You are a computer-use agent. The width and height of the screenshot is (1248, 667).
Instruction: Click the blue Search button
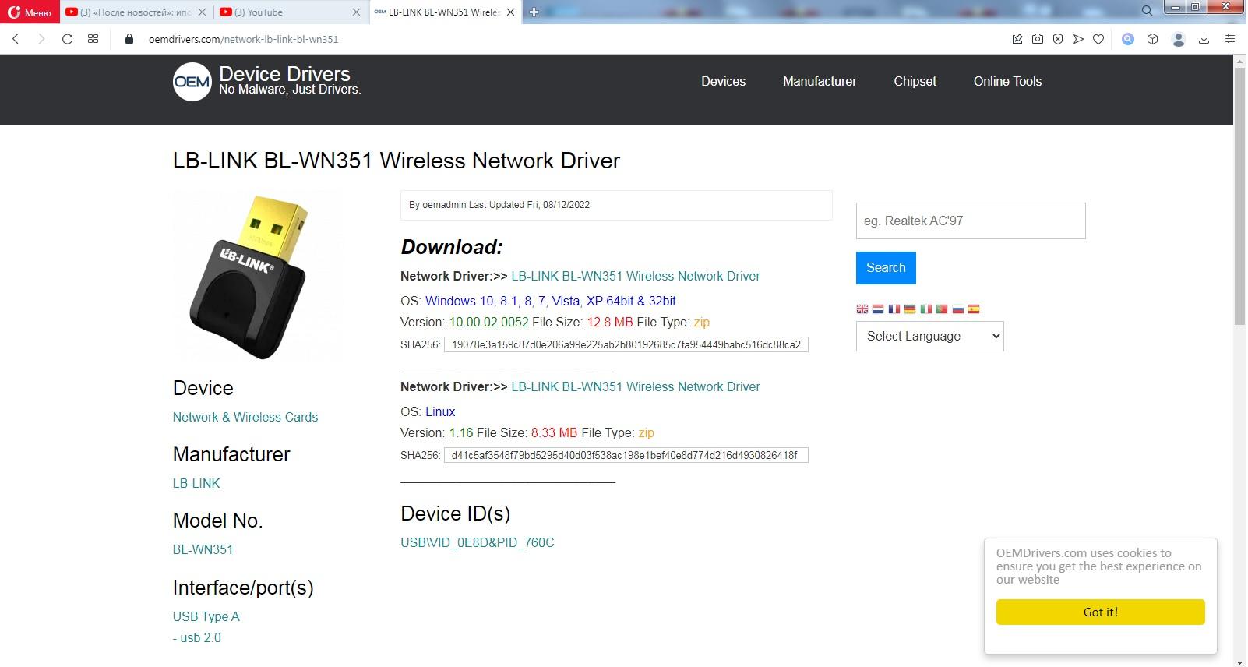[x=886, y=267]
